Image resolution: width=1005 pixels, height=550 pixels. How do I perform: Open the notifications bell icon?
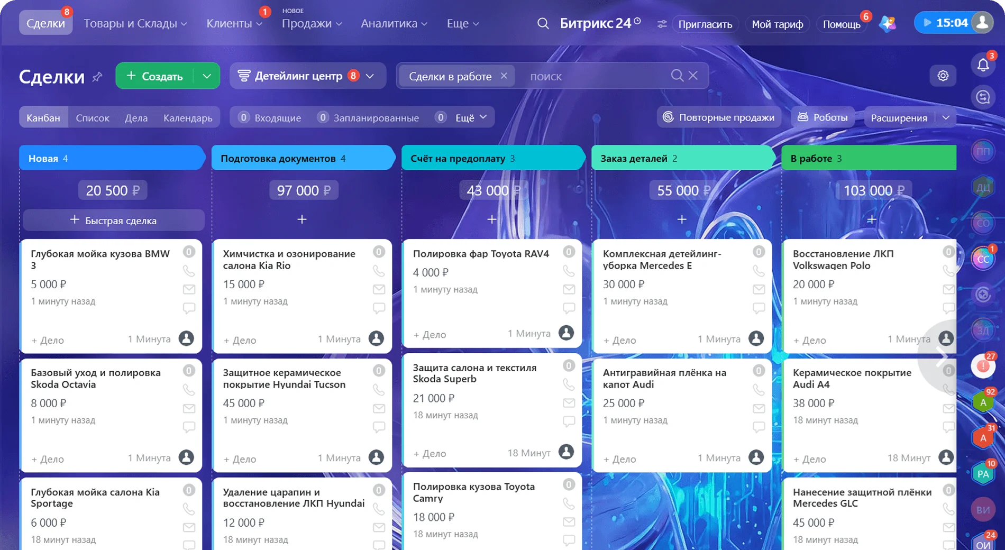coord(983,65)
